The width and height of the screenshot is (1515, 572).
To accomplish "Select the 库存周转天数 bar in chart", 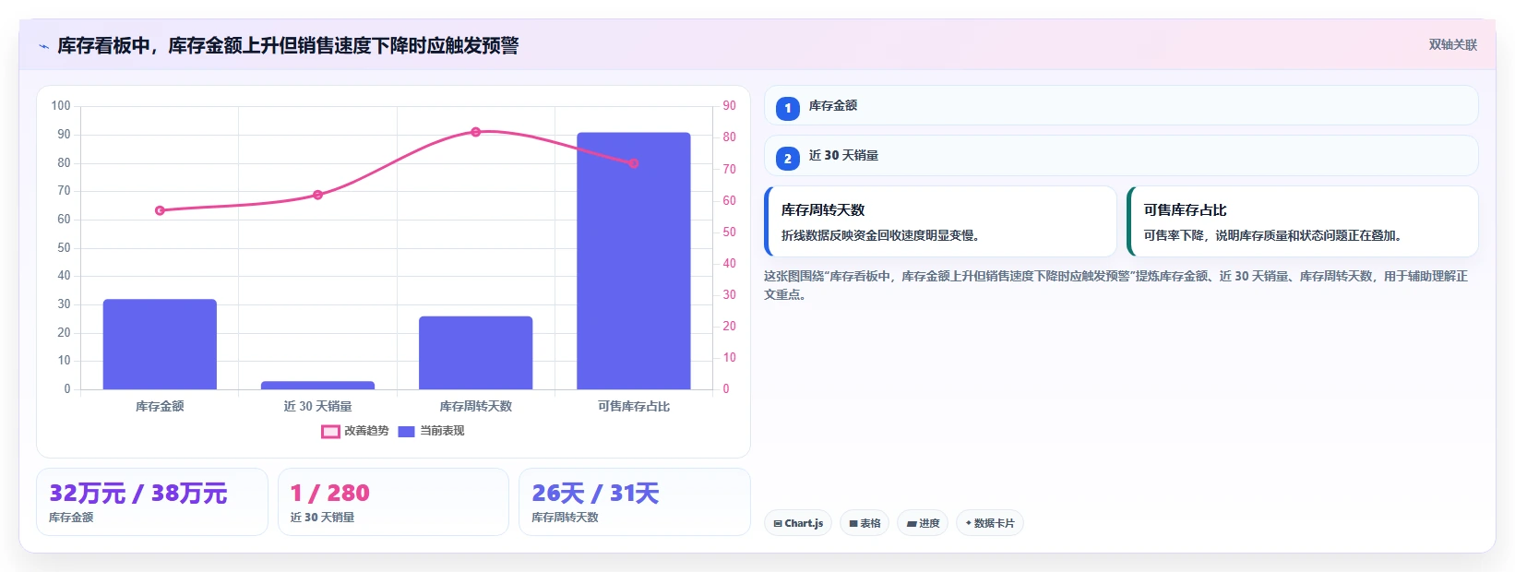I will click(x=475, y=352).
